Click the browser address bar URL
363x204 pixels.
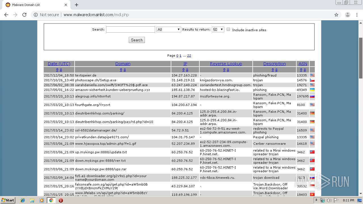[x=96, y=15]
